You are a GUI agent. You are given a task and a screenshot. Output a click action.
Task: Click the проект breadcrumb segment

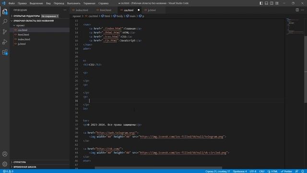point(77,16)
